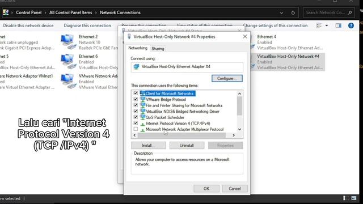The image size is (363, 204).
Task: Uncheck Client for Microsoft Networks
Action: pos(136,93)
